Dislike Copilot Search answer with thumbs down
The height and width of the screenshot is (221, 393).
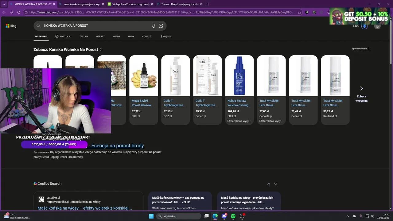[276, 184]
